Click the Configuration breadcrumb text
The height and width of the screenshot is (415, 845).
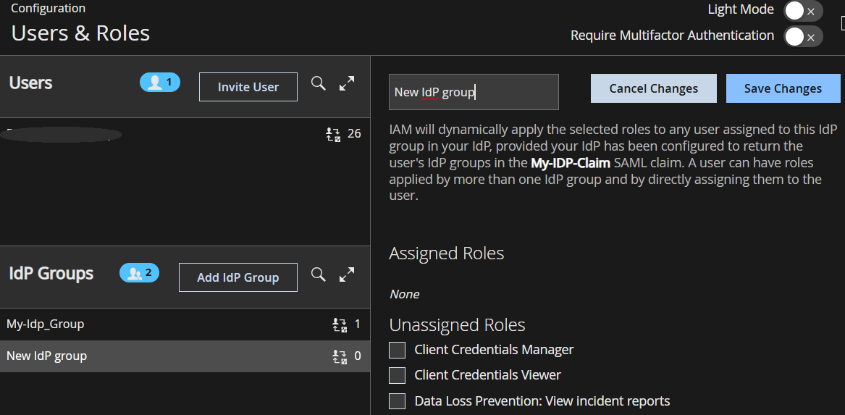pyautogui.click(x=48, y=8)
